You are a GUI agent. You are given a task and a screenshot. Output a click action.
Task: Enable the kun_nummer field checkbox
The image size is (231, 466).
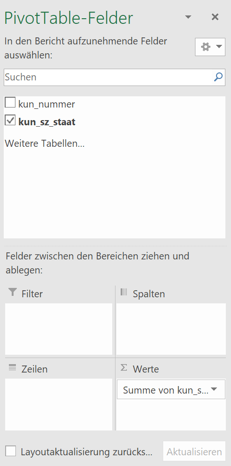(10, 102)
